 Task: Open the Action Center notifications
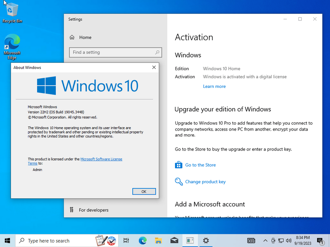pos(320,241)
